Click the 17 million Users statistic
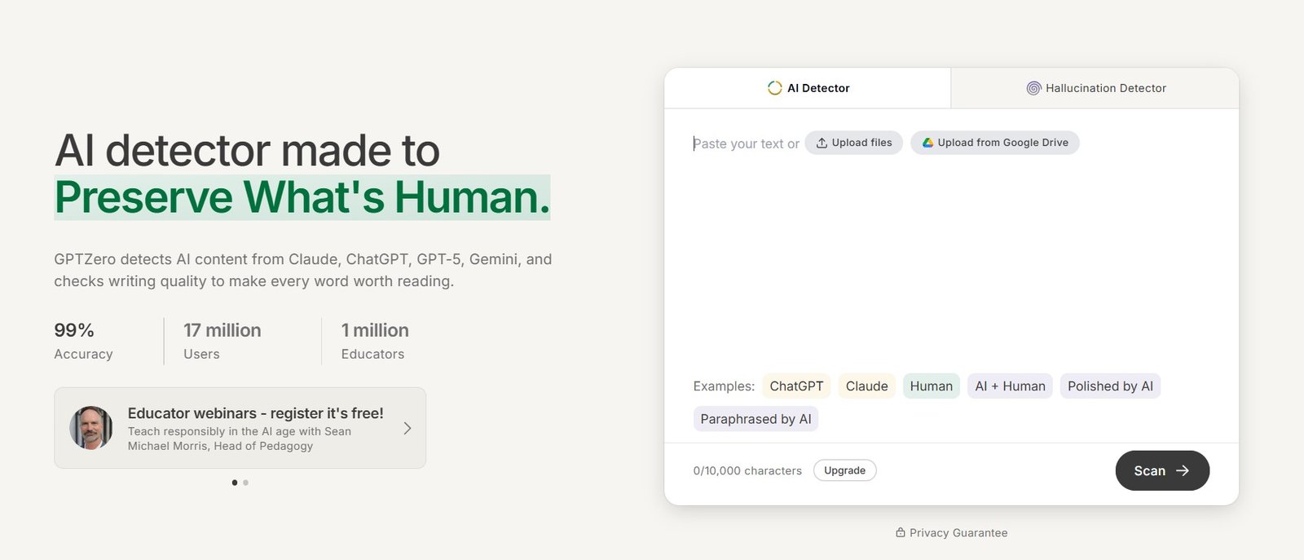The height and width of the screenshot is (560, 1304). [222, 341]
